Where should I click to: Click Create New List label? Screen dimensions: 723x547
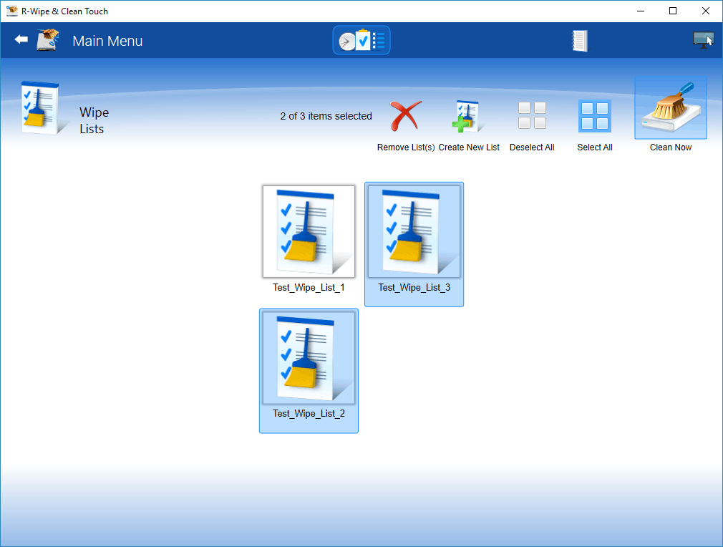(469, 147)
